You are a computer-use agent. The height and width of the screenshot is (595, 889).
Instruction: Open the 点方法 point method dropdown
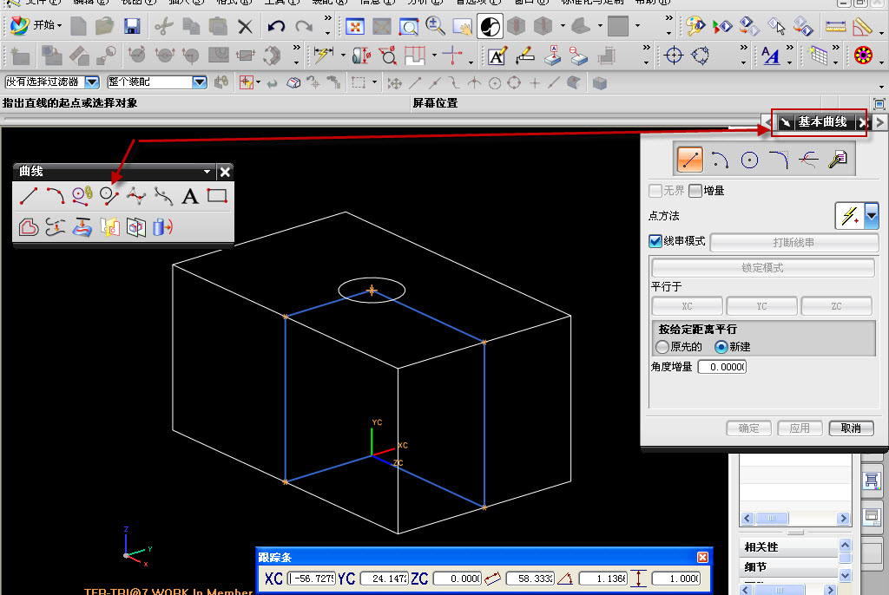click(x=872, y=216)
